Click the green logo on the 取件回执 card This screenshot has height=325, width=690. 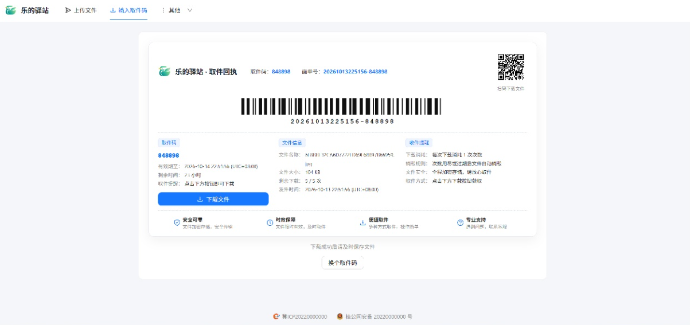point(165,72)
